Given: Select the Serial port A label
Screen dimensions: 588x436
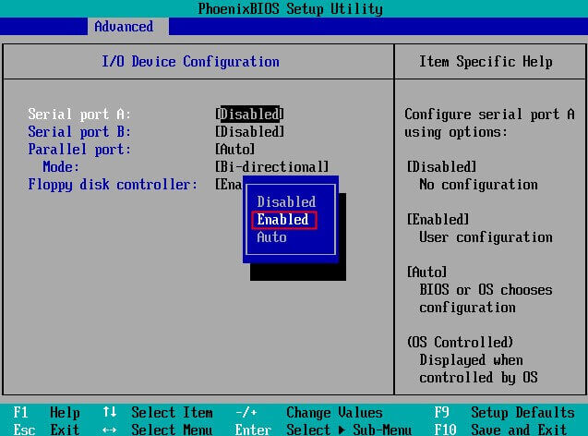Looking at the screenshot, I should (79, 114).
